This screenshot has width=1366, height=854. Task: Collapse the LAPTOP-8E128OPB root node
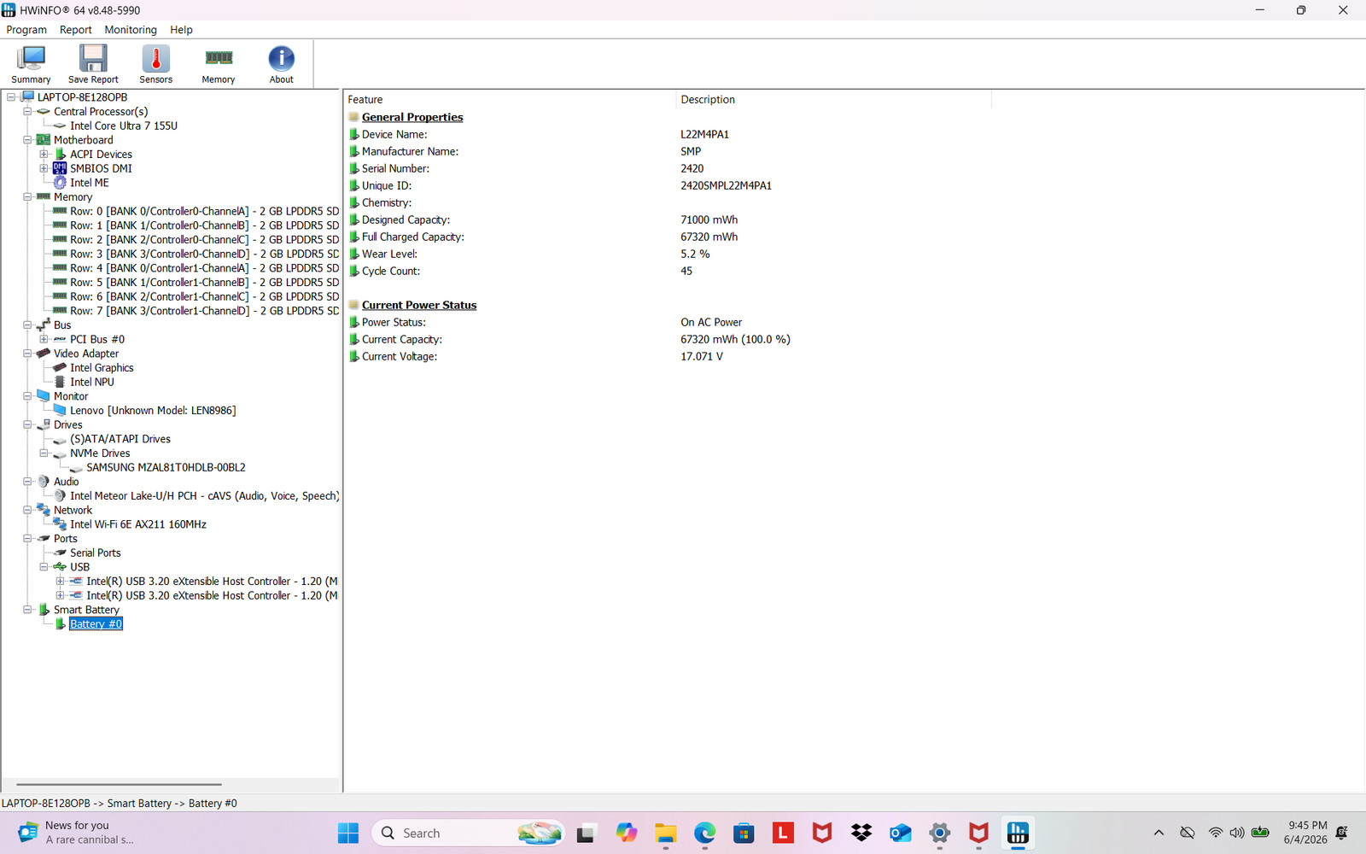click(11, 97)
